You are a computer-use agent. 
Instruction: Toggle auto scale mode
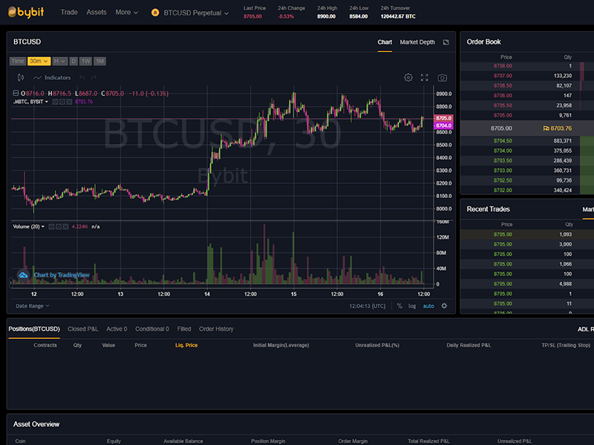tap(428, 306)
